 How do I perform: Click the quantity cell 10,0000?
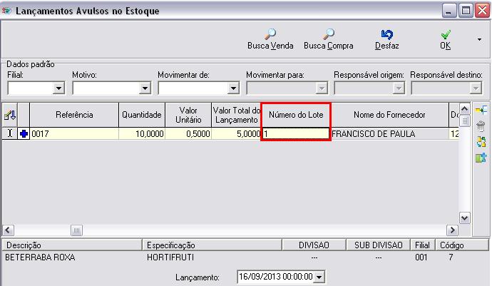[142, 134]
